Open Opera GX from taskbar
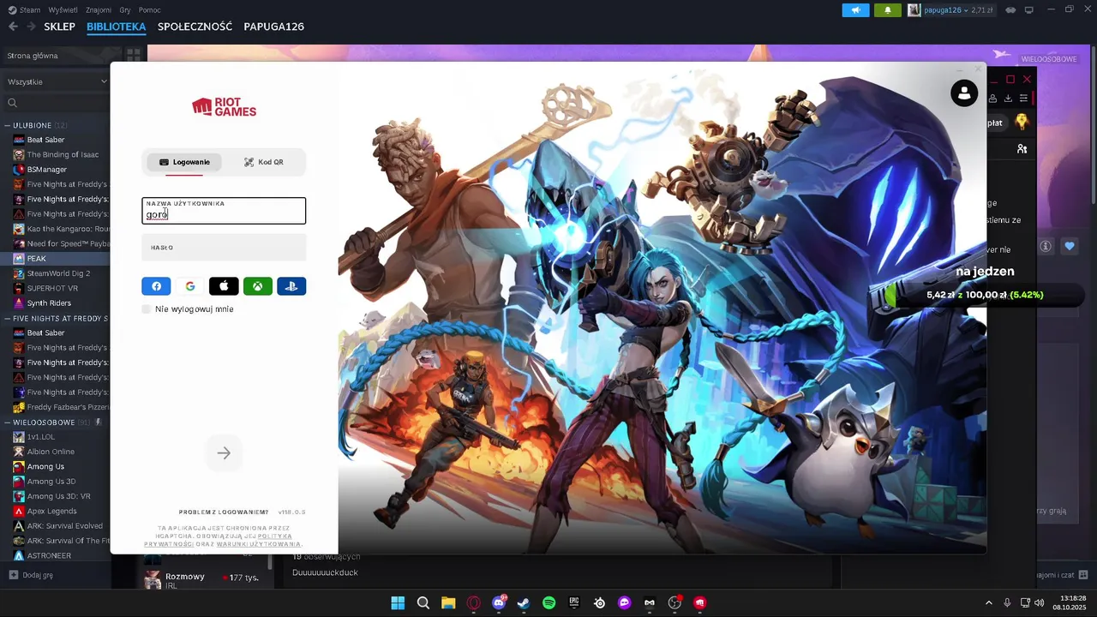The width and height of the screenshot is (1097, 617). tap(474, 603)
